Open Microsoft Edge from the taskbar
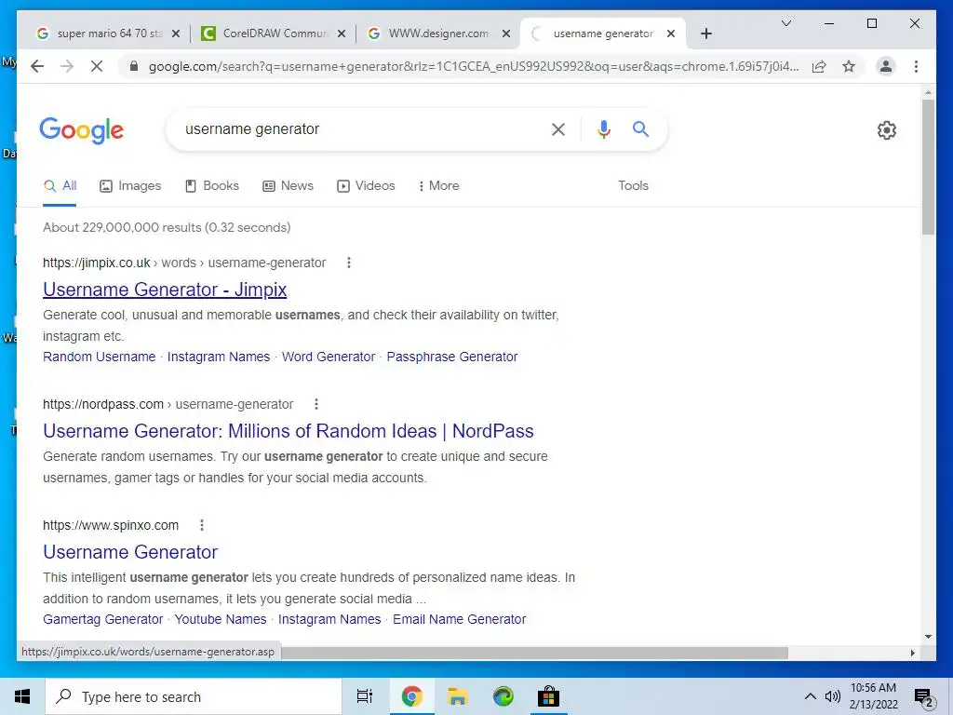Screen dimensions: 953x715 (x=503, y=696)
